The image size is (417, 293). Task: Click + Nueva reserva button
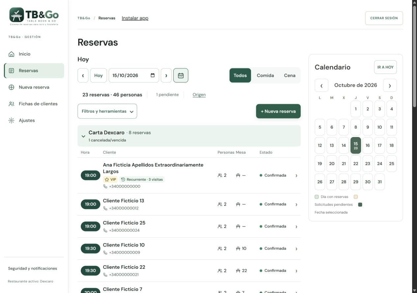tap(278, 111)
